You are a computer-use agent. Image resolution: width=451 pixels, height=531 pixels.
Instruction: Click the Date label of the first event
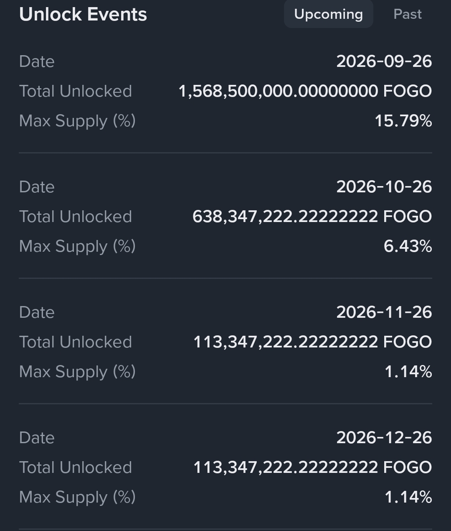37,61
